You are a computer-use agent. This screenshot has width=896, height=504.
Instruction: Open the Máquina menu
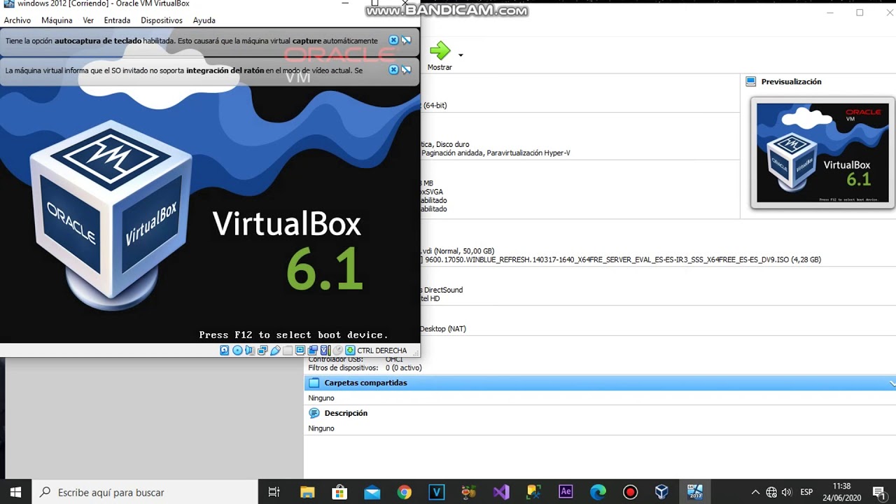coord(57,20)
